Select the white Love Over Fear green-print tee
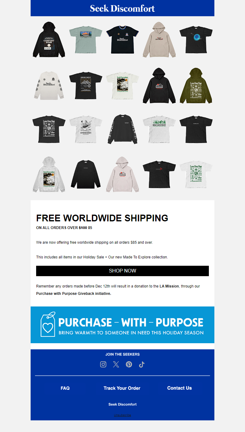The height and width of the screenshot is (432, 245). coord(196,175)
